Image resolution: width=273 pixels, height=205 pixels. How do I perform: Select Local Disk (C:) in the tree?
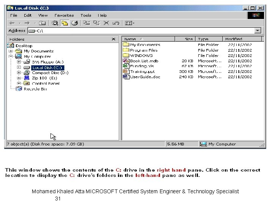coord(48,68)
